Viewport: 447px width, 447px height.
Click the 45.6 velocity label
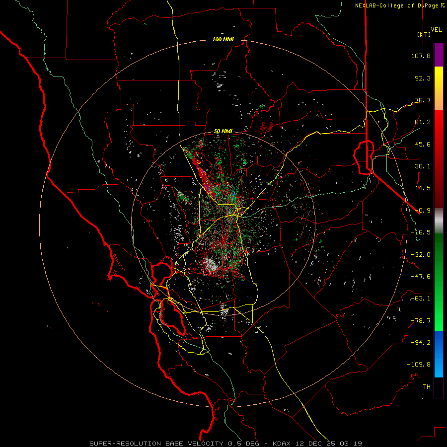click(423, 144)
